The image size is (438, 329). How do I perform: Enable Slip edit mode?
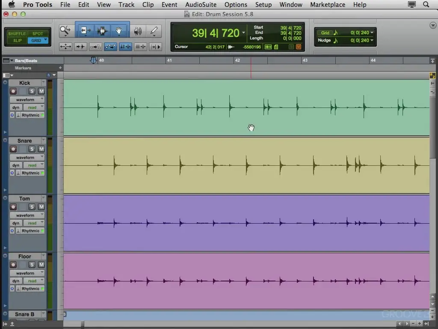(x=17, y=41)
